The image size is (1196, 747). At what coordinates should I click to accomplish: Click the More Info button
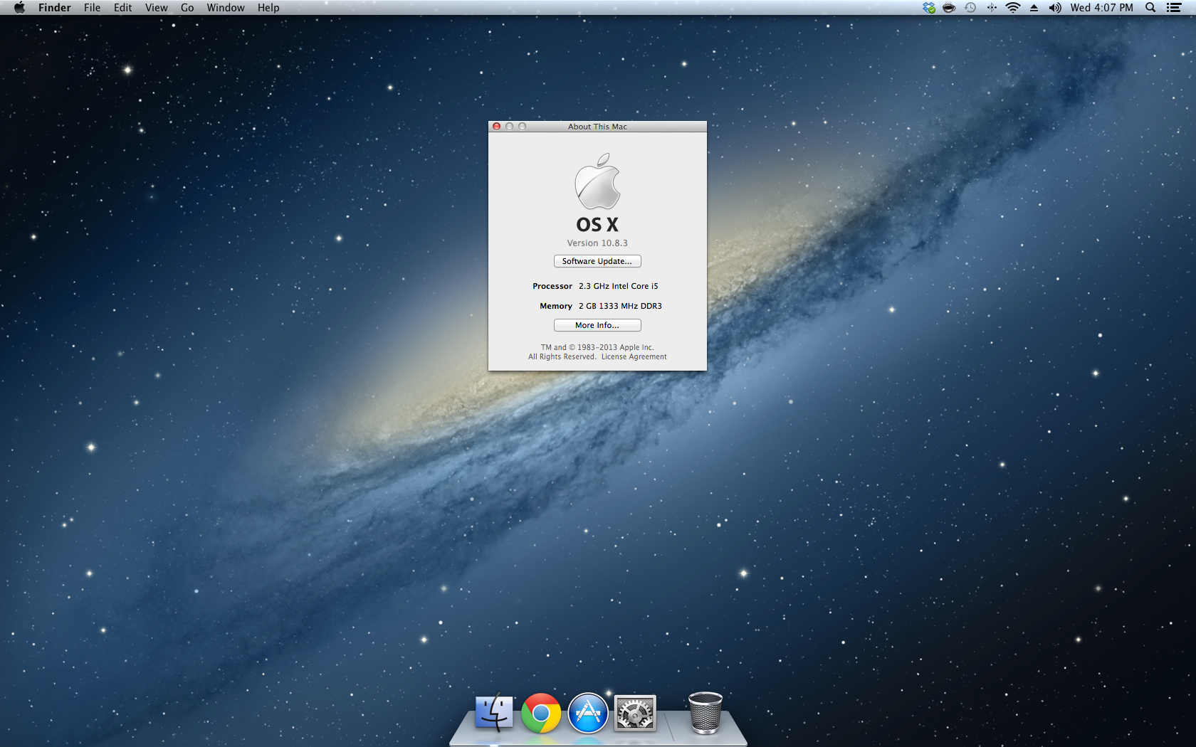click(597, 325)
